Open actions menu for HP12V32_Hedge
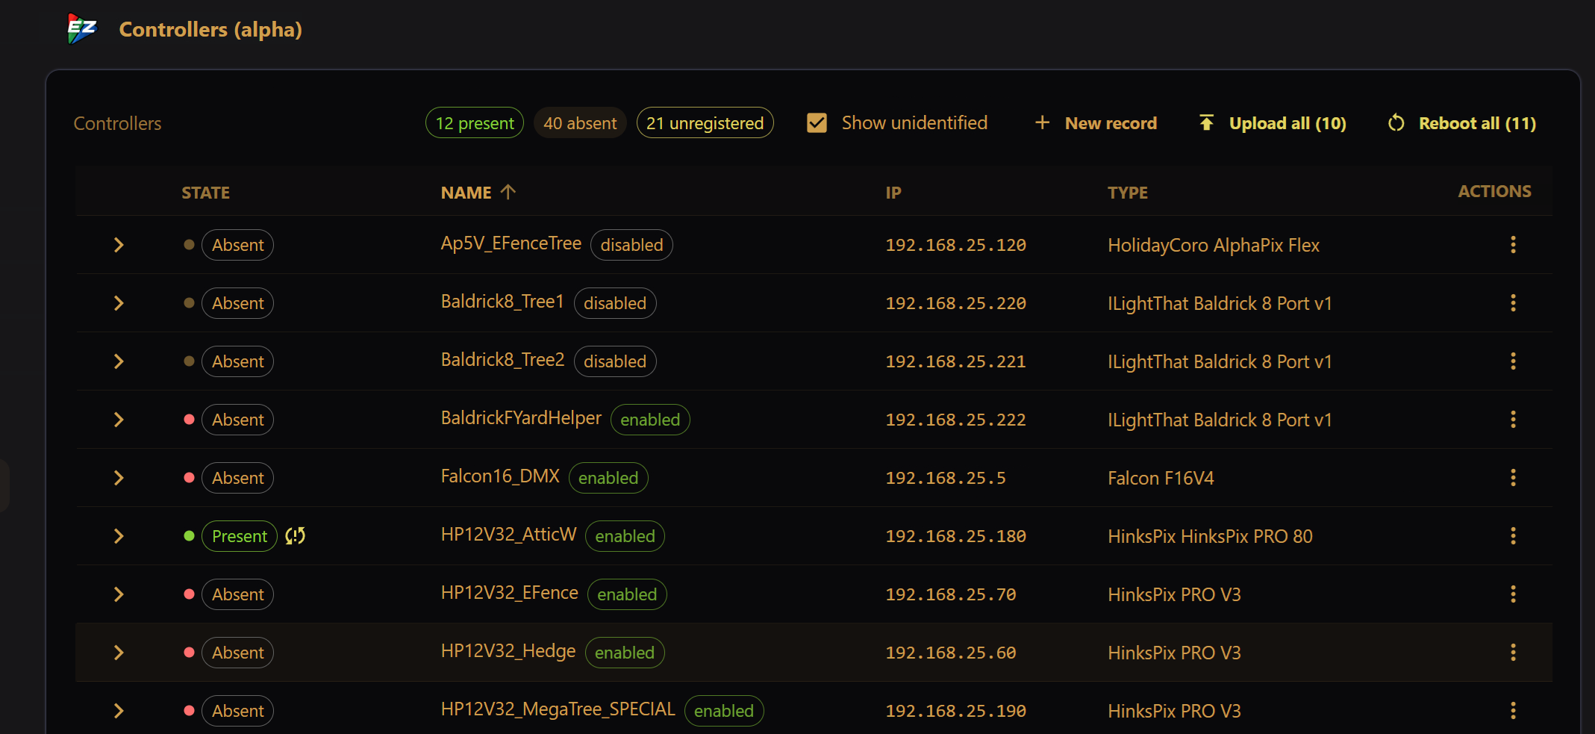1595x734 pixels. [x=1513, y=653]
